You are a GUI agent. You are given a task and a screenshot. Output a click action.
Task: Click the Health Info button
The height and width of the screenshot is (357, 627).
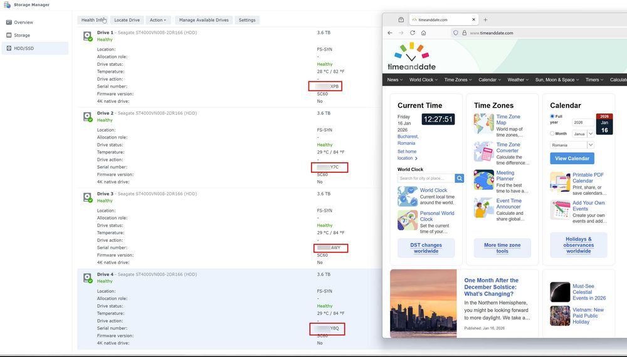(x=93, y=20)
